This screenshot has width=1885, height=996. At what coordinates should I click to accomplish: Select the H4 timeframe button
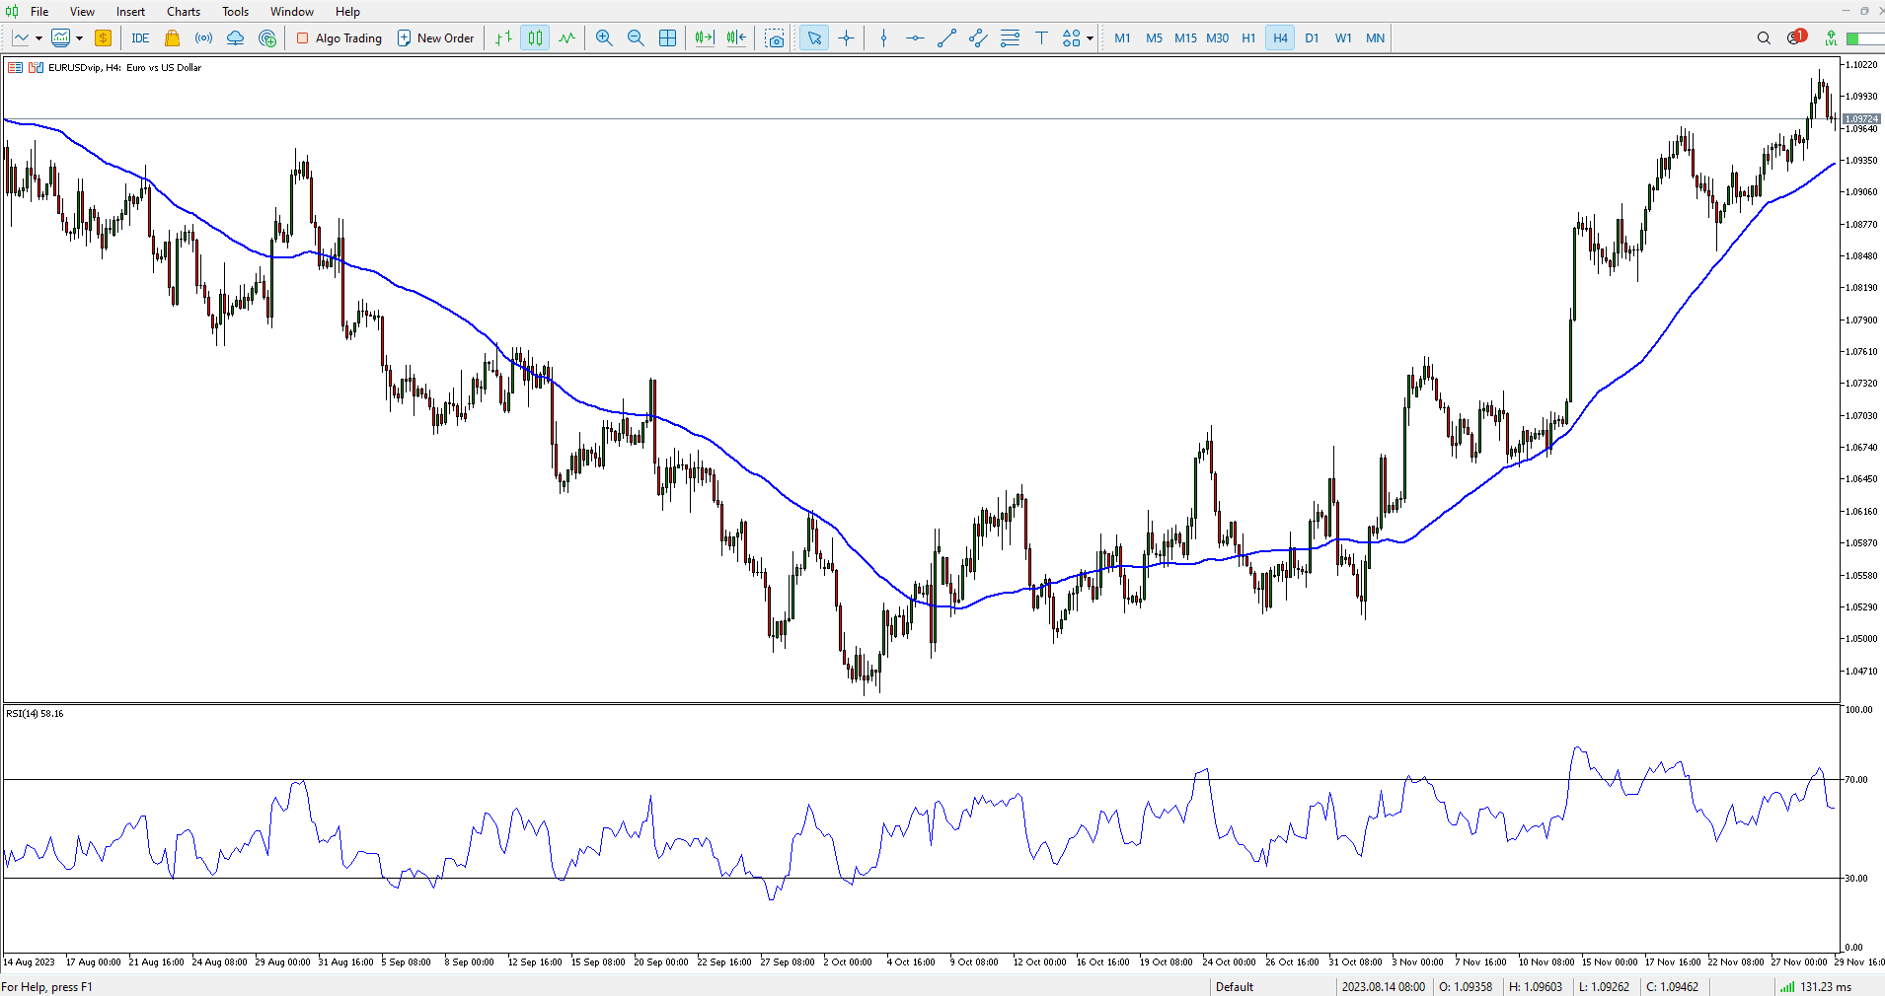pyautogui.click(x=1280, y=38)
